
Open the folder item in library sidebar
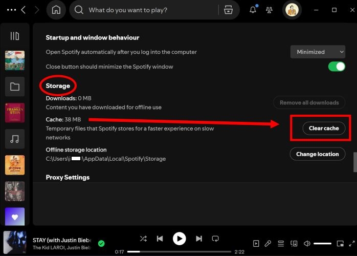(x=15, y=87)
